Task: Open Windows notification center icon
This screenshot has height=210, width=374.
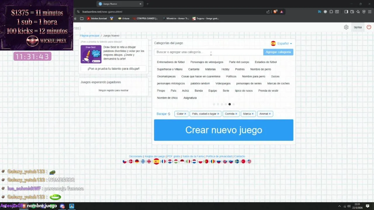Action: tap(368, 206)
